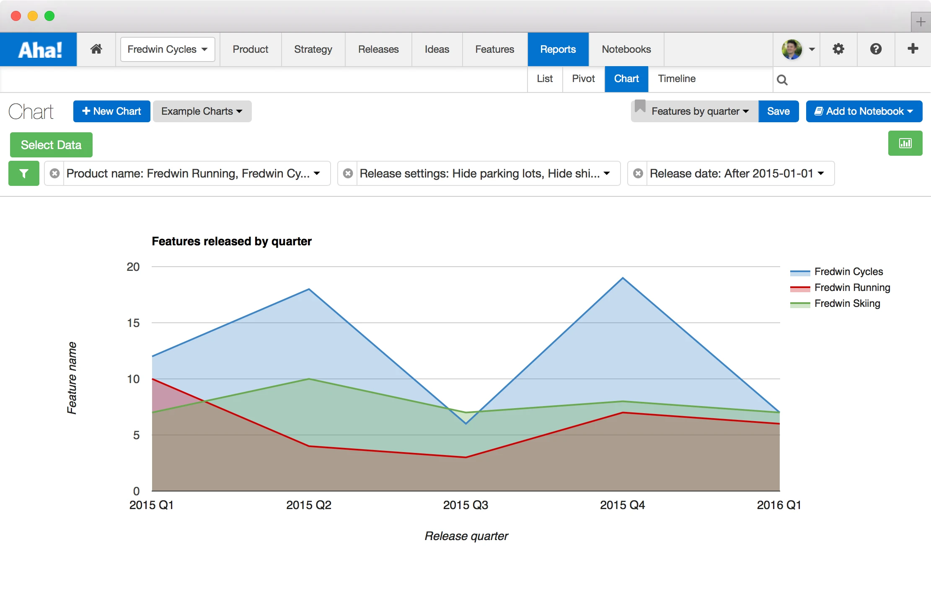Open the Releases menu item
The height and width of the screenshot is (602, 931).
pyautogui.click(x=378, y=49)
